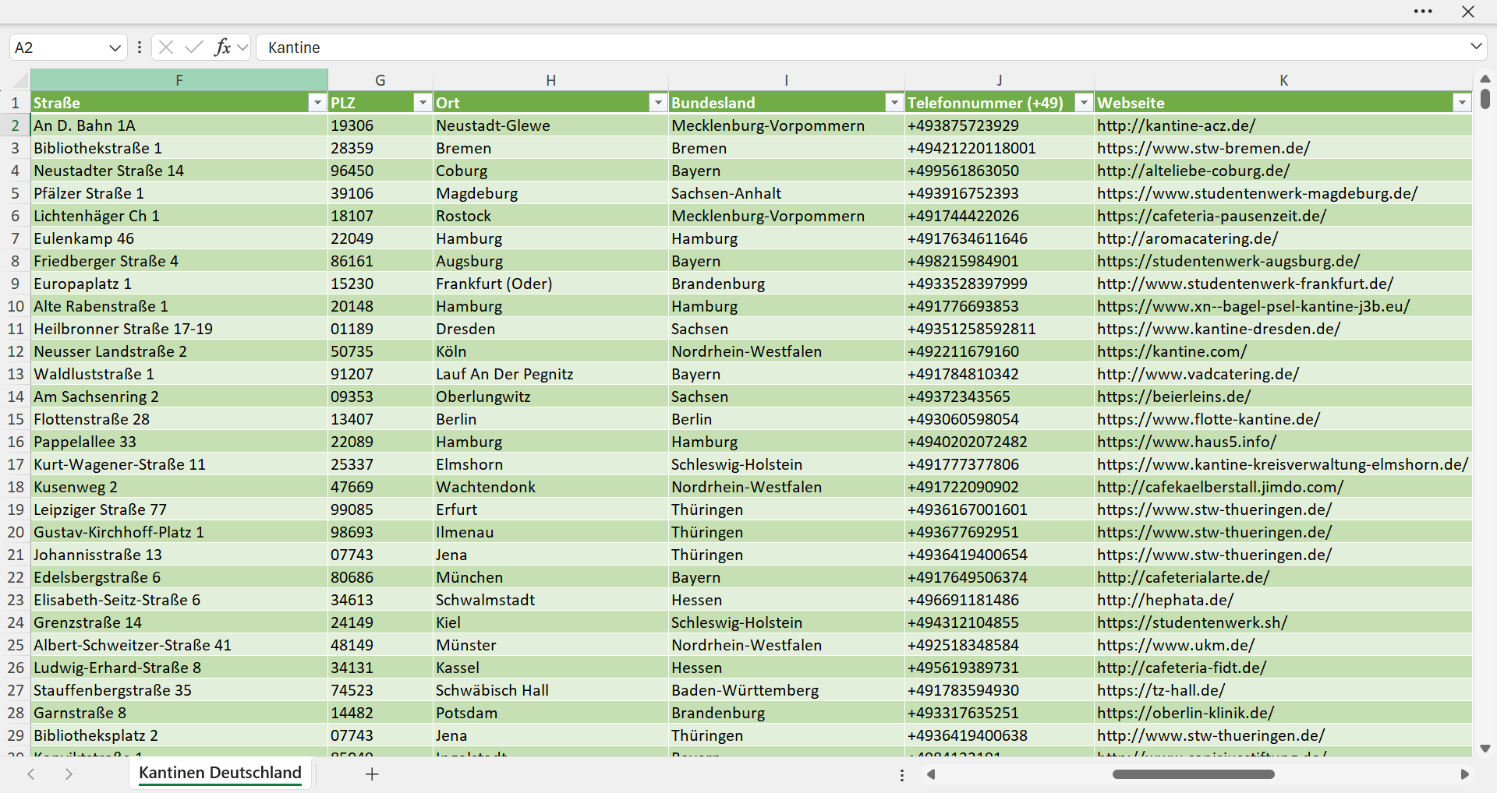Viewport: 1497px width, 793px height.
Task: Open the insert function fx button
Action: point(222,48)
